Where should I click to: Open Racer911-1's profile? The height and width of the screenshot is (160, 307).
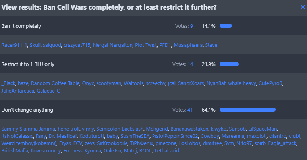(x=14, y=45)
